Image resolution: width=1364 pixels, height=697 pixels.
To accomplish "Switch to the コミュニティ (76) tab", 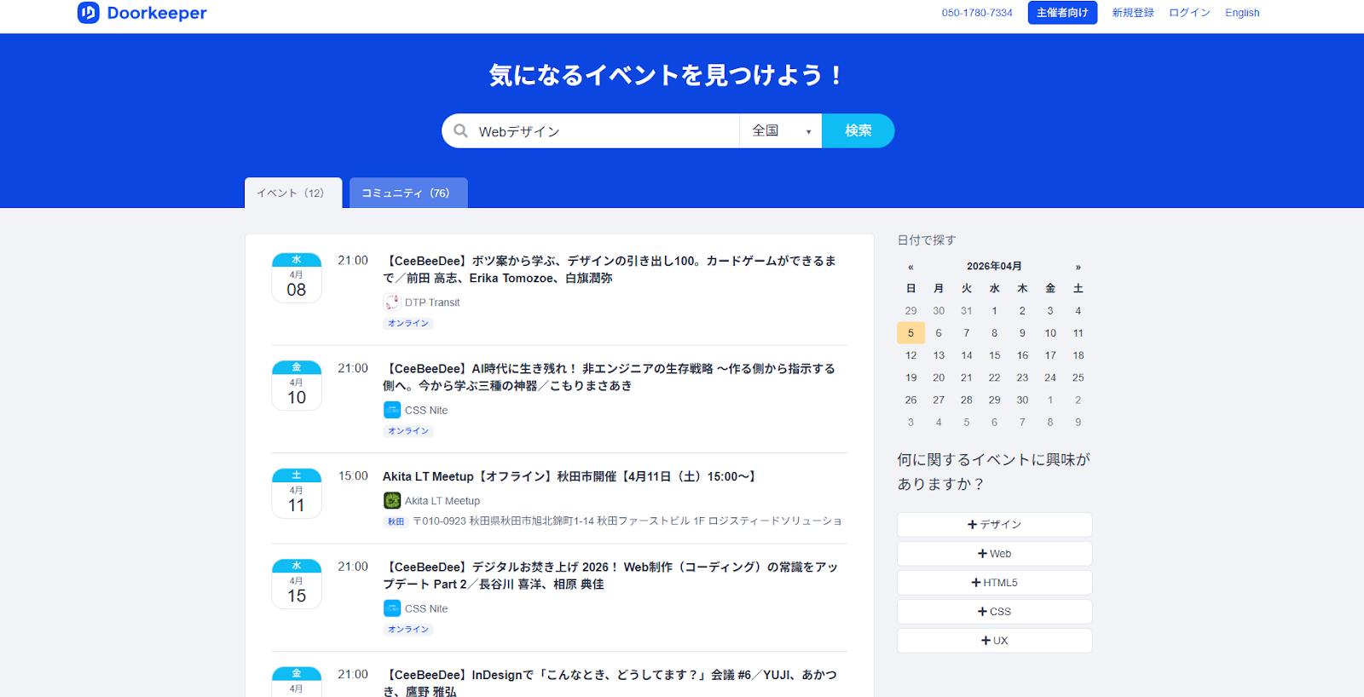I will (x=407, y=193).
